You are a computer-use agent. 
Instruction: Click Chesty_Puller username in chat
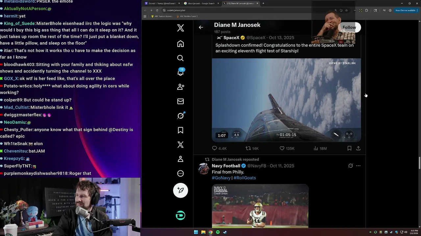tap(19, 130)
